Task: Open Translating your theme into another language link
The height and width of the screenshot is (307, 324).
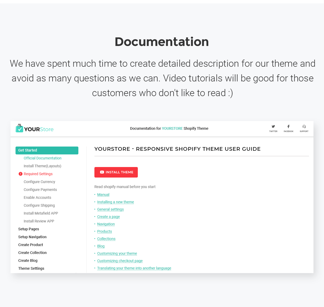Action: [x=134, y=268]
